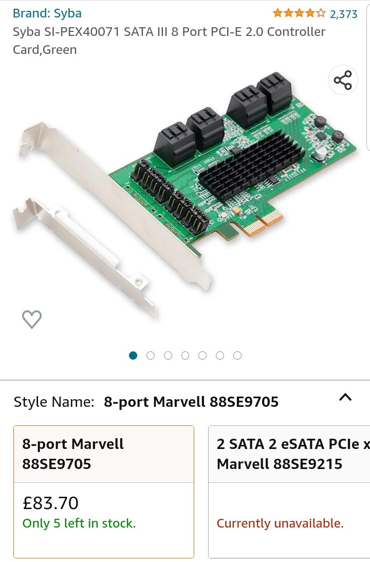
Task: Show the sixth product image dot
Action: tap(220, 355)
